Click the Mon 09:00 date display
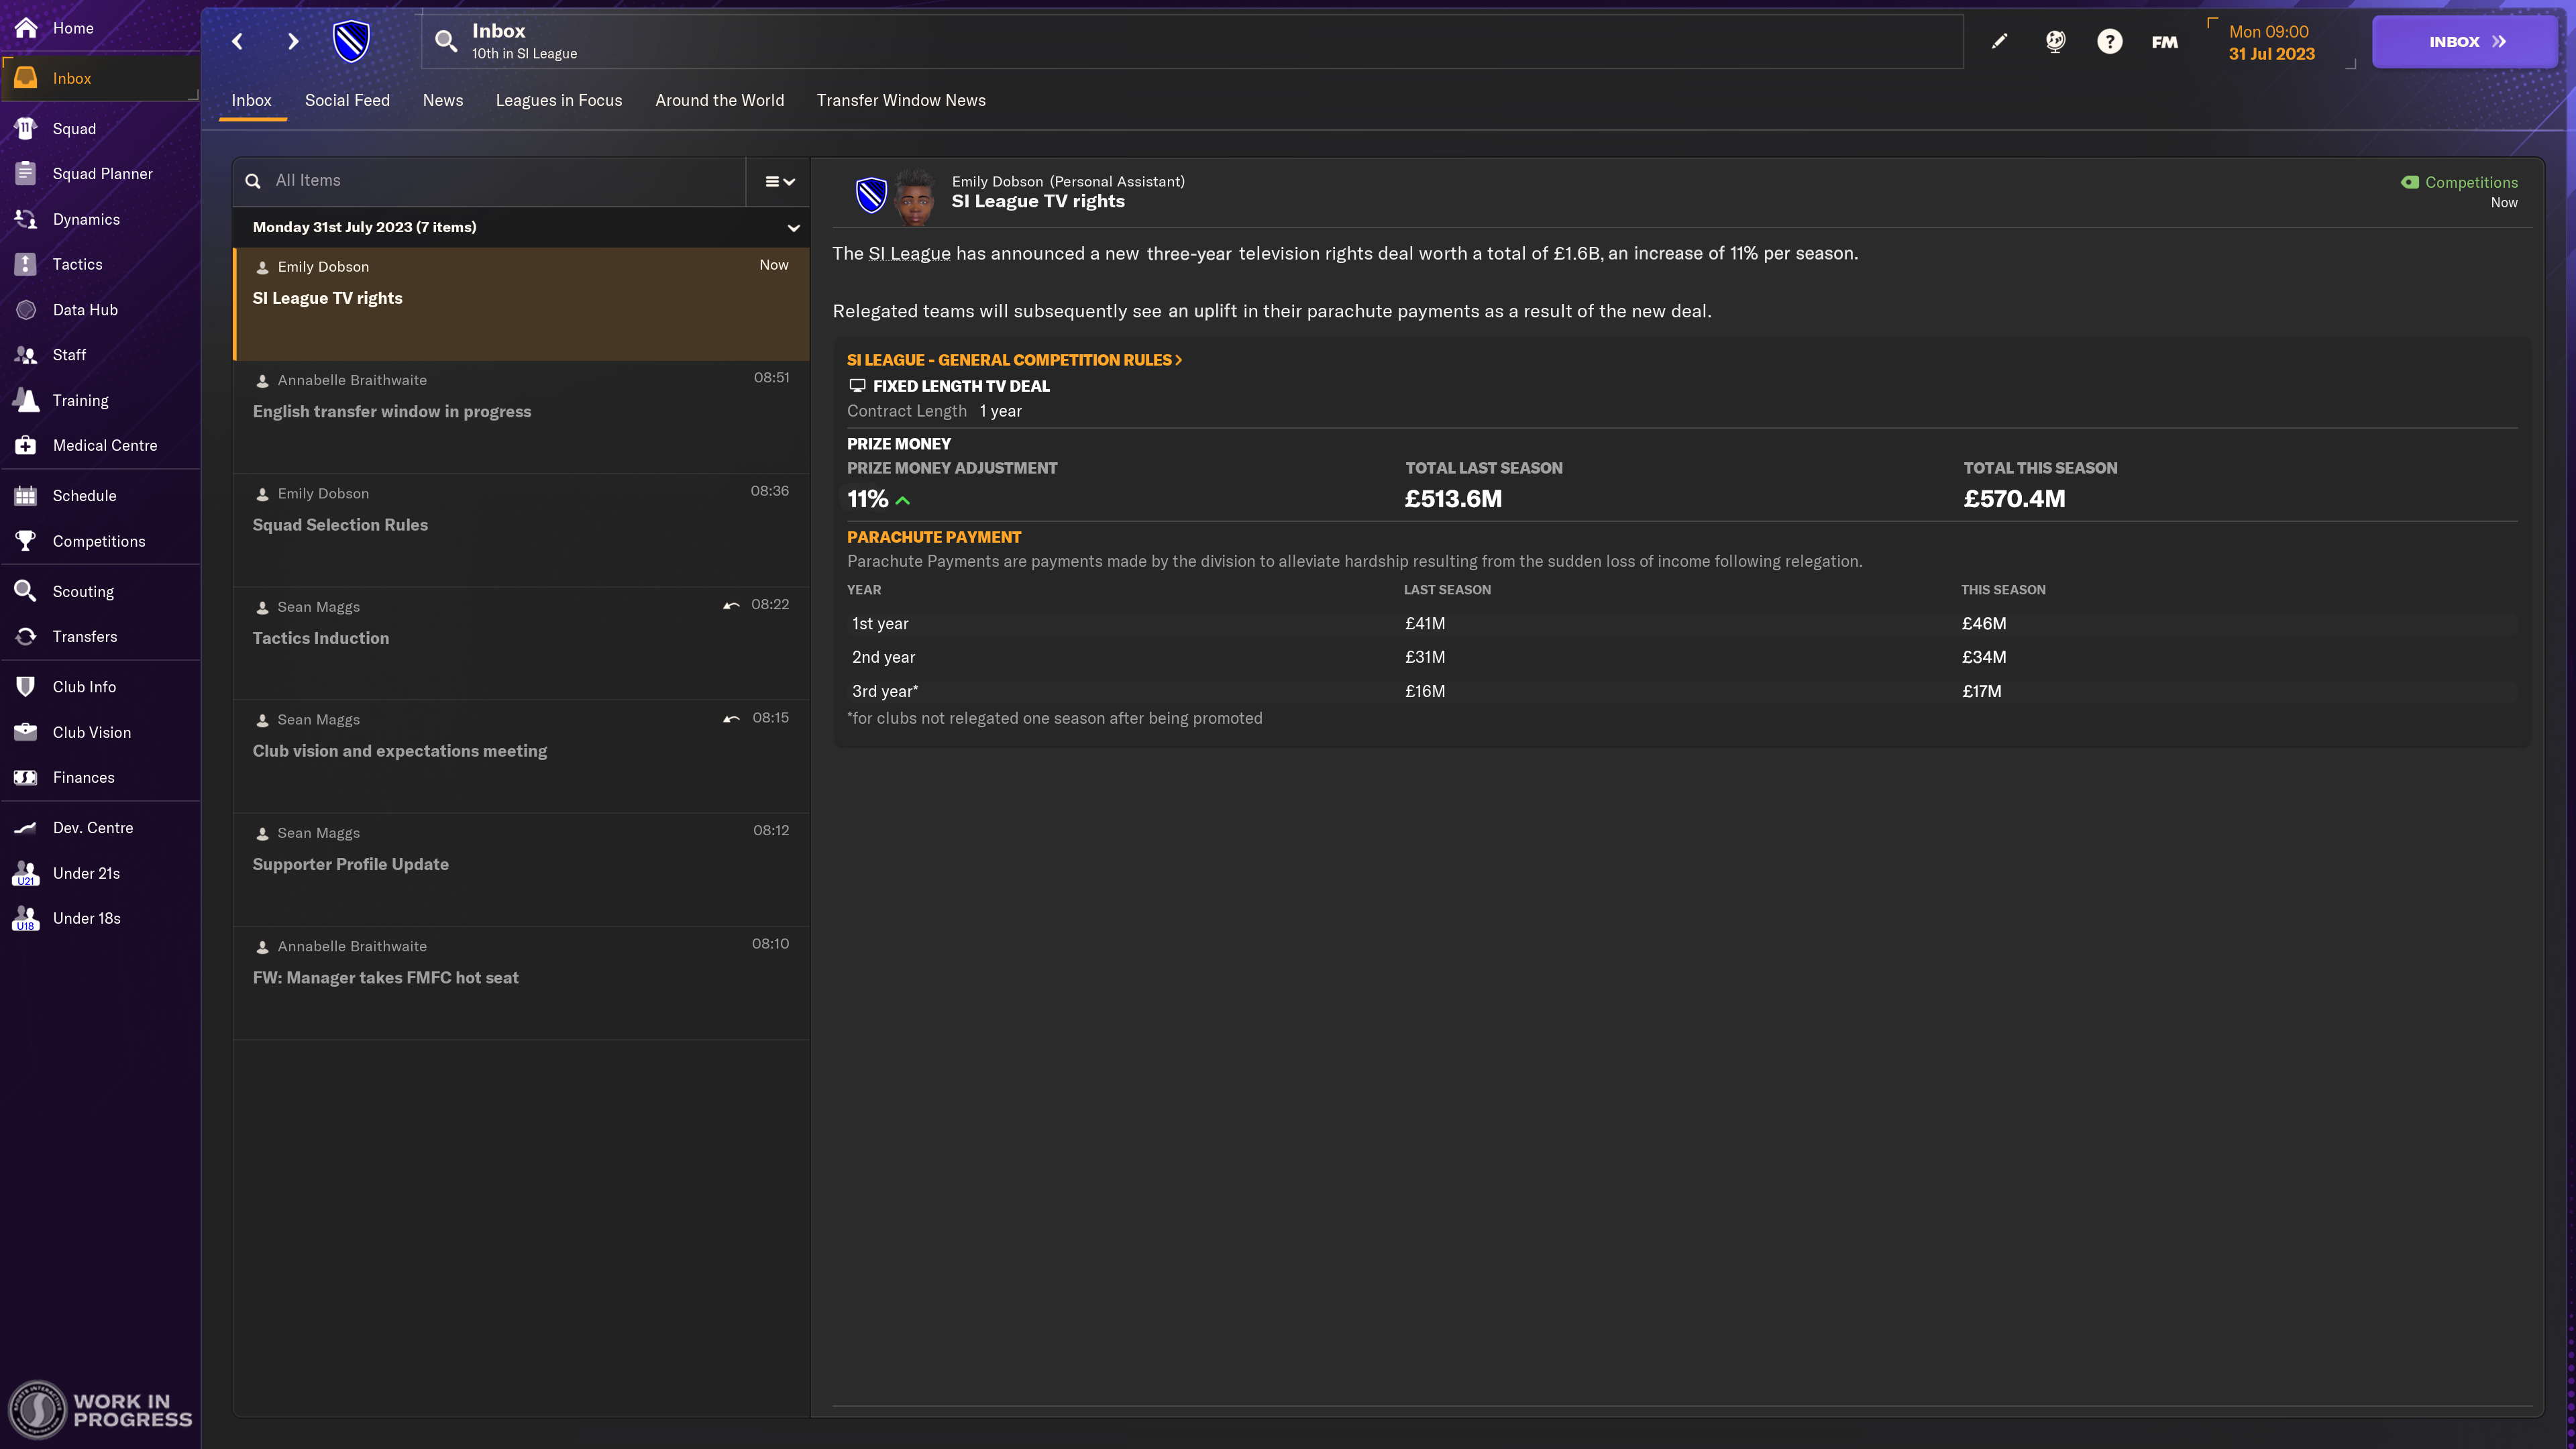Viewport: 2576px width, 1449px height. (x=2270, y=42)
